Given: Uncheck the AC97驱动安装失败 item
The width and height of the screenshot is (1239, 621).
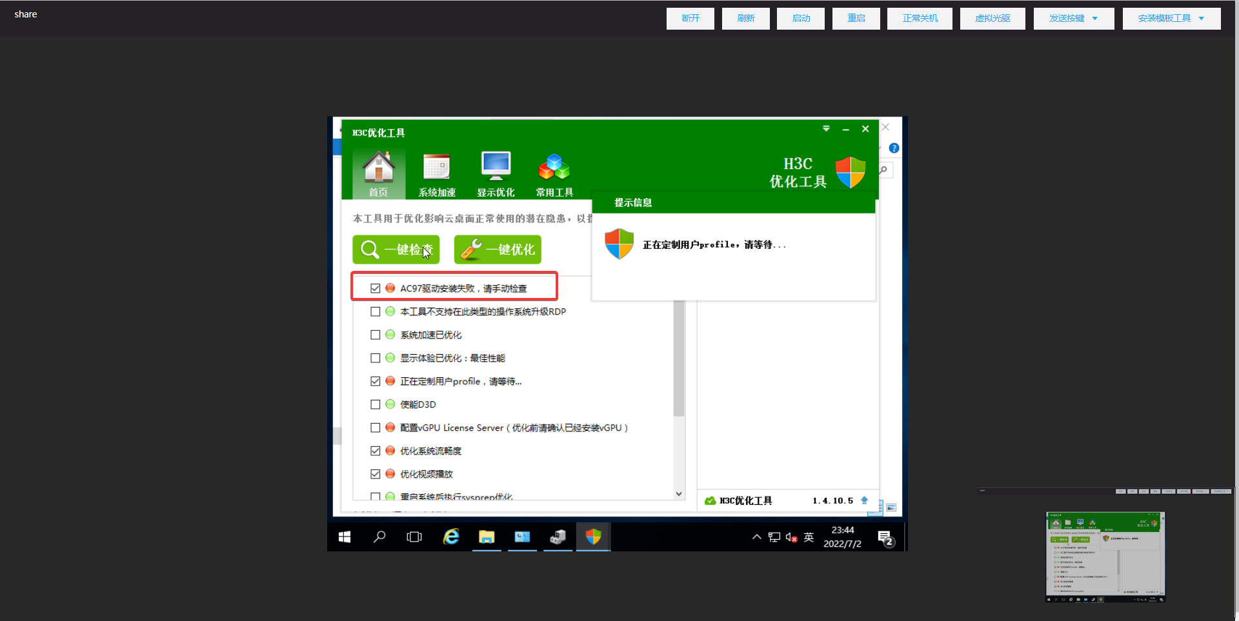Looking at the screenshot, I should point(376,288).
